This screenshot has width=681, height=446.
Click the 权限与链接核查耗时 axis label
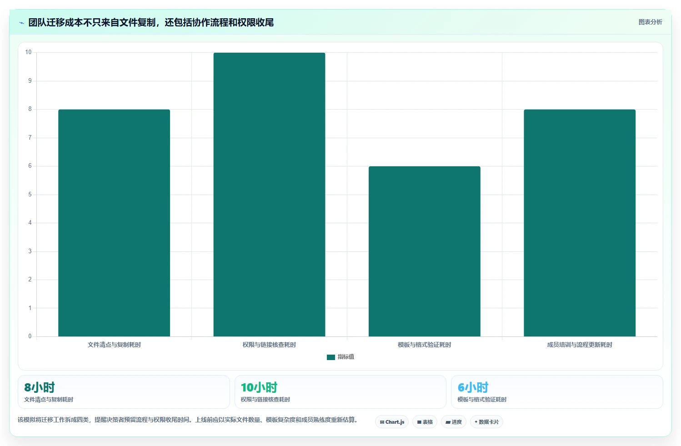click(269, 345)
